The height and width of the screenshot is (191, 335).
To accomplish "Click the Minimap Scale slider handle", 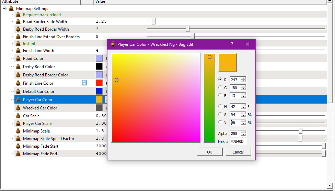I will (301, 131).
